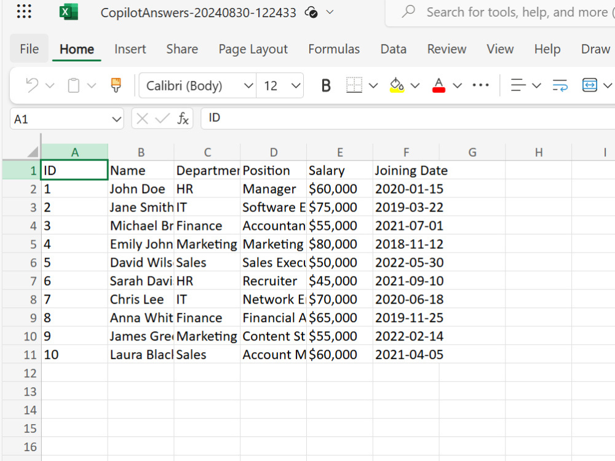This screenshot has width=615, height=461.
Task: Expand the borders options dropdown
Action: pos(373,85)
